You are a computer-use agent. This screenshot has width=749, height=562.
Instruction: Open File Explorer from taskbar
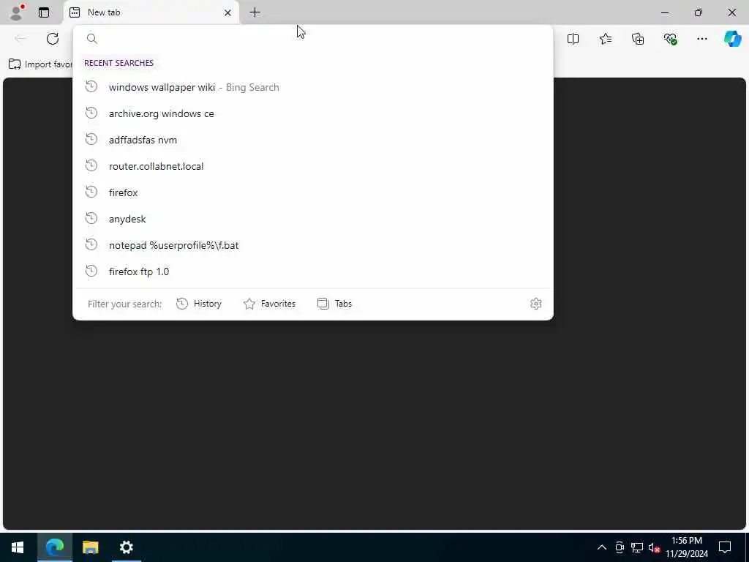(90, 547)
